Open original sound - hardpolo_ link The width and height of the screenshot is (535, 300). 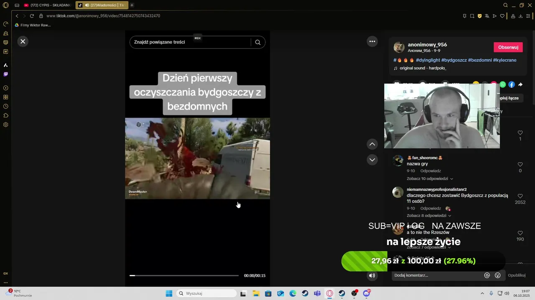click(x=423, y=68)
